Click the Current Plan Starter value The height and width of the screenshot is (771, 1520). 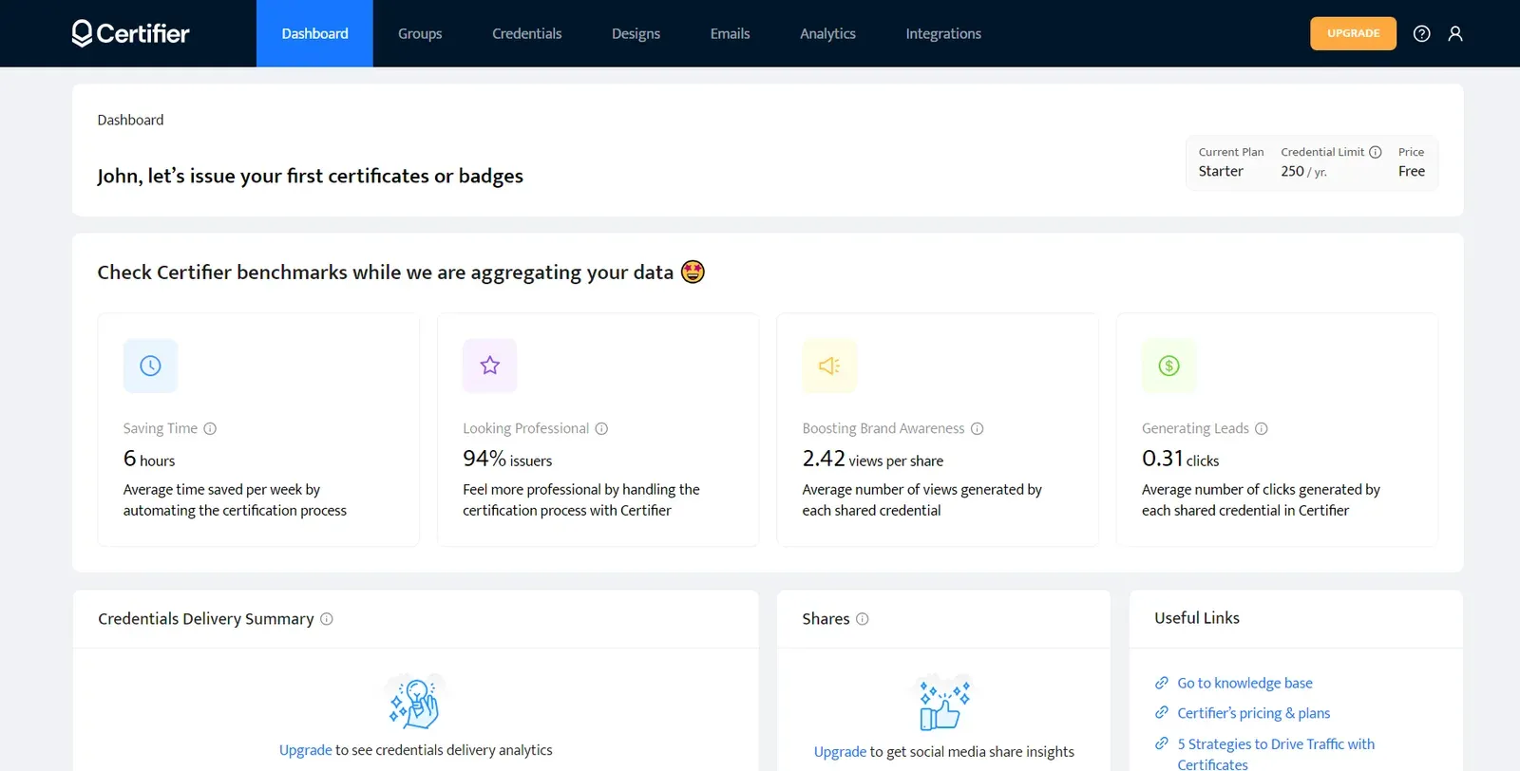pyautogui.click(x=1221, y=172)
